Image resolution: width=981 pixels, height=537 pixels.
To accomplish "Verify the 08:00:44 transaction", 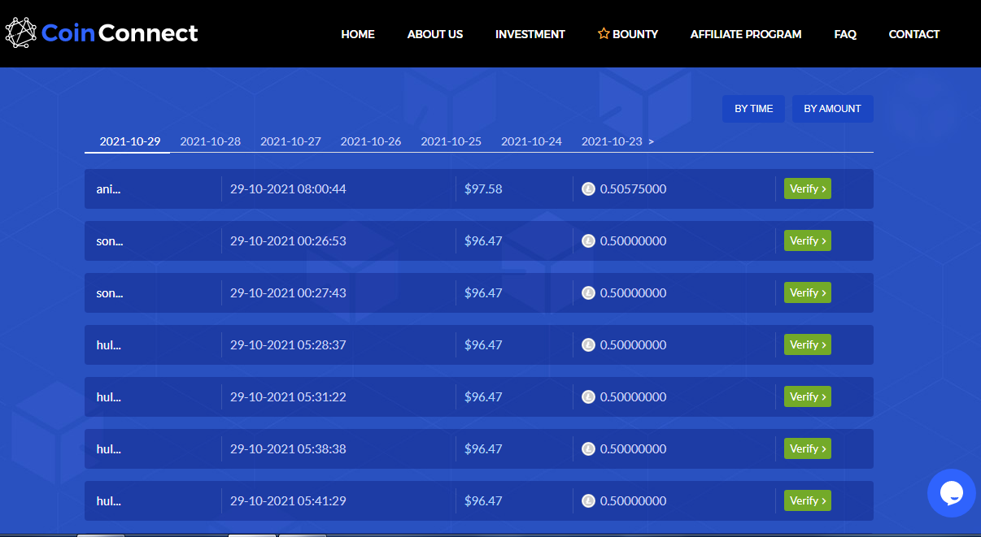I will point(808,188).
